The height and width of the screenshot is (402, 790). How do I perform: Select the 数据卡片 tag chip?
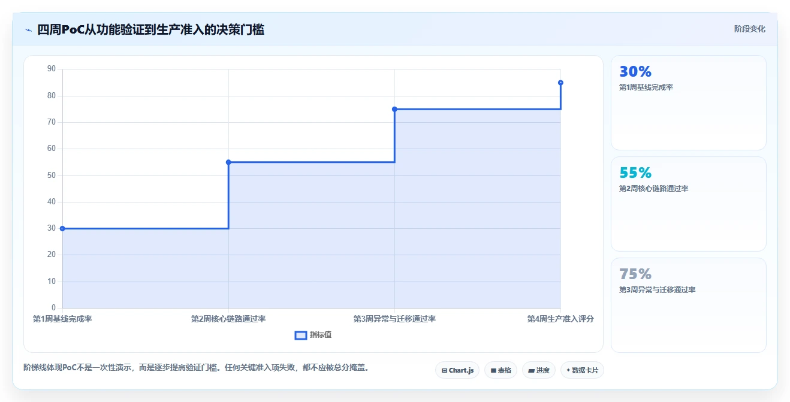tap(582, 370)
